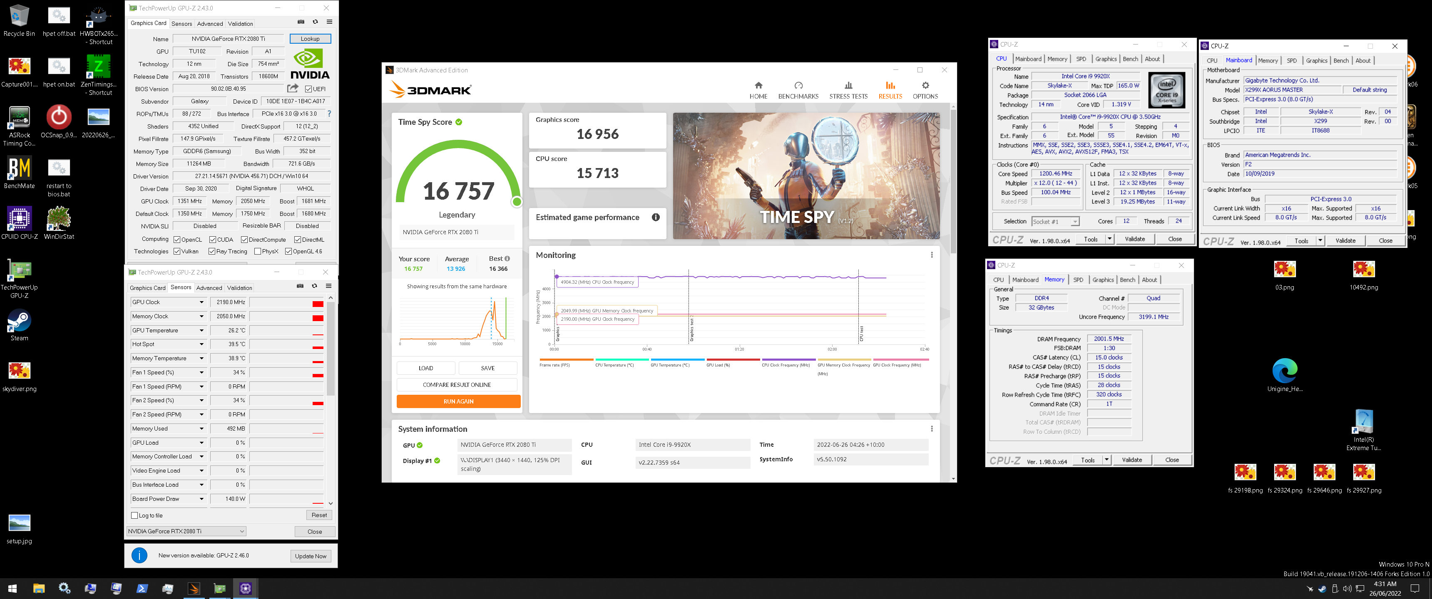Select the RESULTS tab in 3DMark
Screen dimensions: 1432x599
890,90
